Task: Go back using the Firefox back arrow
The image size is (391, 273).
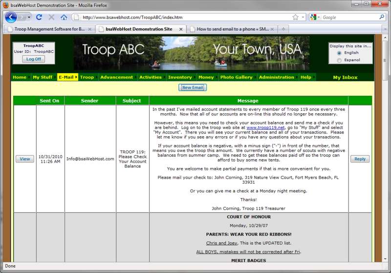Action: click(x=11, y=17)
